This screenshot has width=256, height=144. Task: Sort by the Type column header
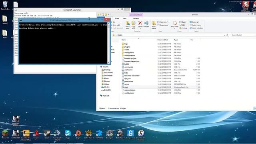click(x=176, y=40)
